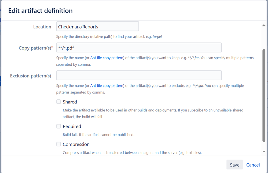Open the Ant file copy pattern link under Copy pattern(s)

[107, 58]
